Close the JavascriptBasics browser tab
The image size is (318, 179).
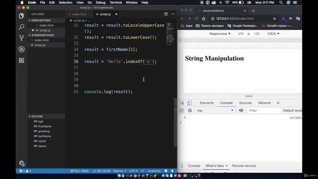pyautogui.click(x=245, y=11)
